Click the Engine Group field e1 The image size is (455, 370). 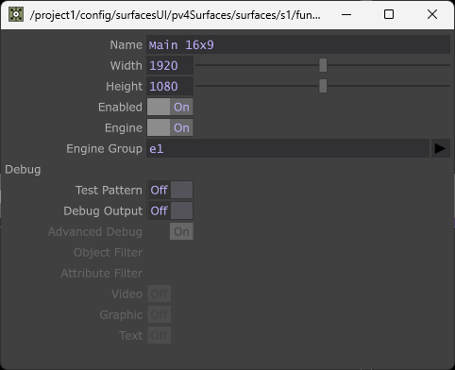coord(288,148)
